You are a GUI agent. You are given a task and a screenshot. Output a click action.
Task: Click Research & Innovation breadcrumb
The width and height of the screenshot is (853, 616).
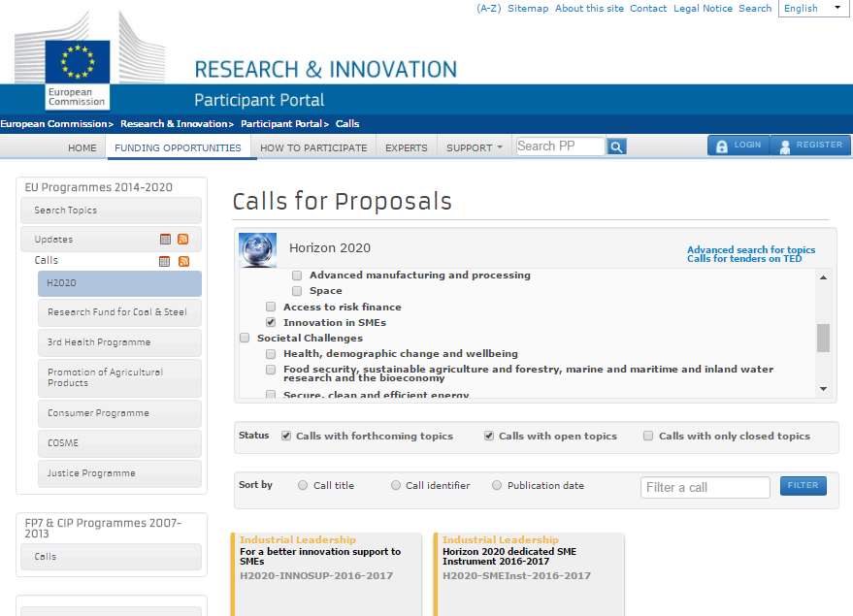coord(174,124)
